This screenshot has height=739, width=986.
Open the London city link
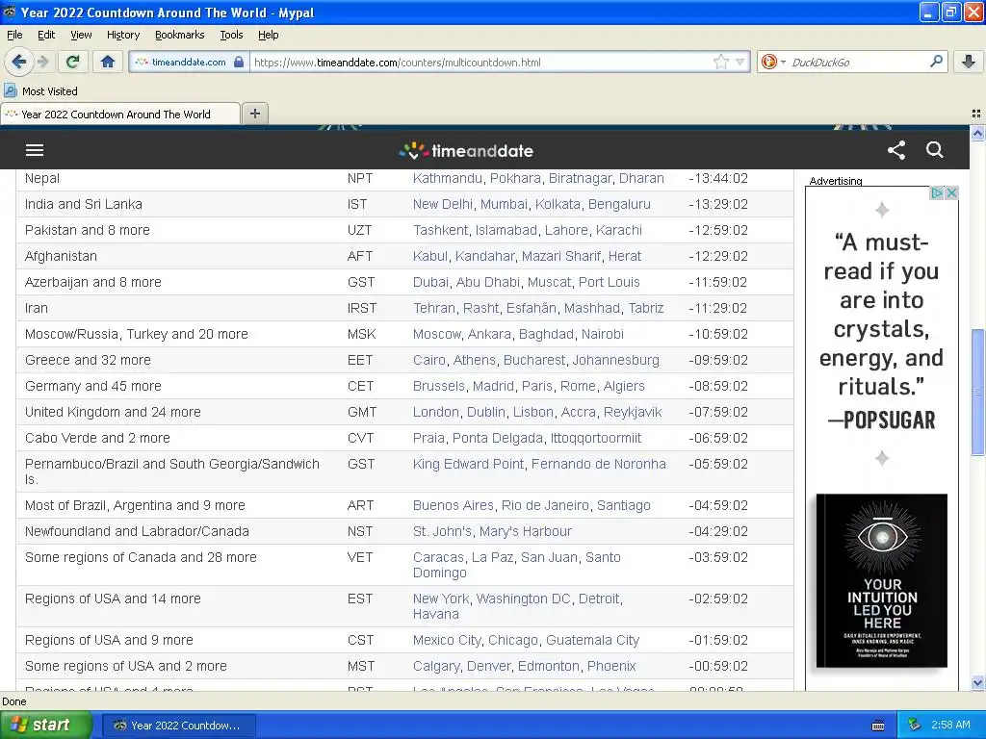(x=436, y=412)
